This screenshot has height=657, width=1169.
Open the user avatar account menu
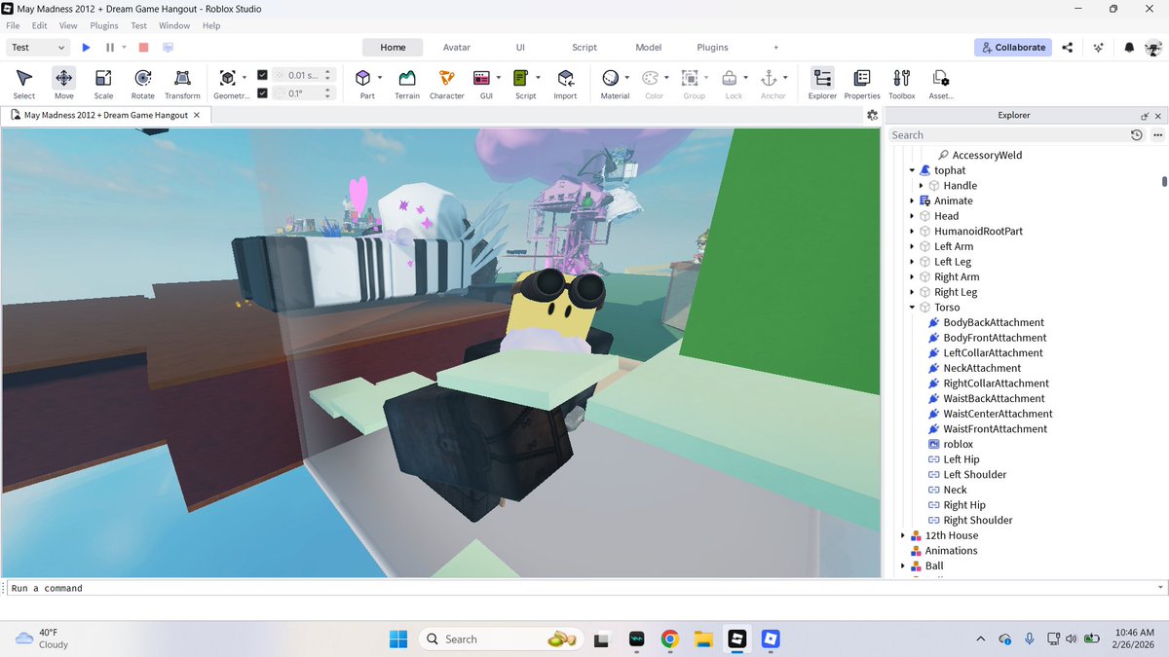(1153, 47)
